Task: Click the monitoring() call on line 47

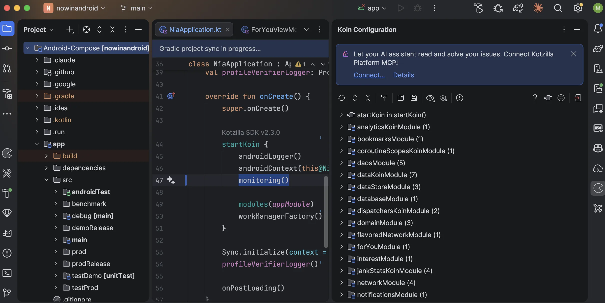Action: pos(264,180)
